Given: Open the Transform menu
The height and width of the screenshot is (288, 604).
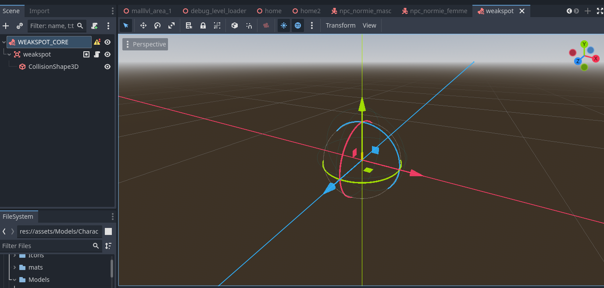Looking at the screenshot, I should tap(340, 25).
